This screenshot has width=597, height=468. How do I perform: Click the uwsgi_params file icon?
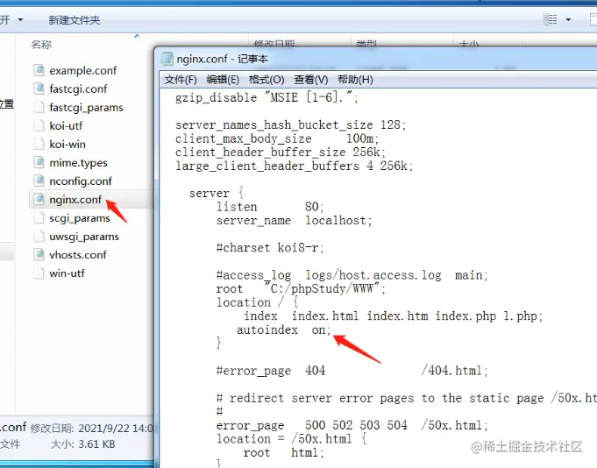(x=39, y=237)
